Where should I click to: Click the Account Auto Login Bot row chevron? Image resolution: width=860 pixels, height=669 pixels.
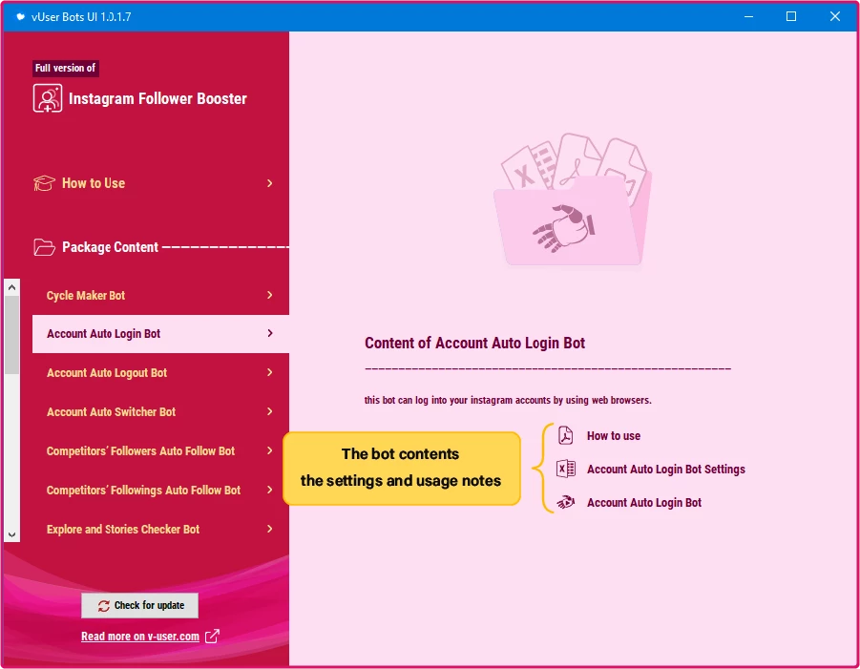click(x=269, y=333)
